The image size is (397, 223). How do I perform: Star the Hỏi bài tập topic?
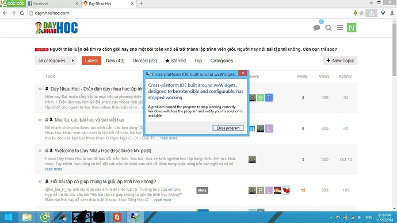(x=40, y=182)
